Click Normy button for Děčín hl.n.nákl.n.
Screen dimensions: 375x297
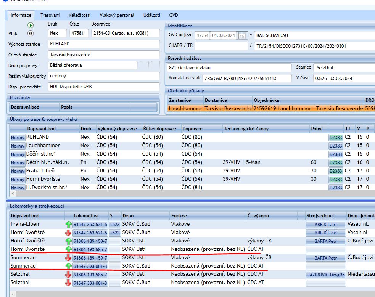[x=18, y=163]
